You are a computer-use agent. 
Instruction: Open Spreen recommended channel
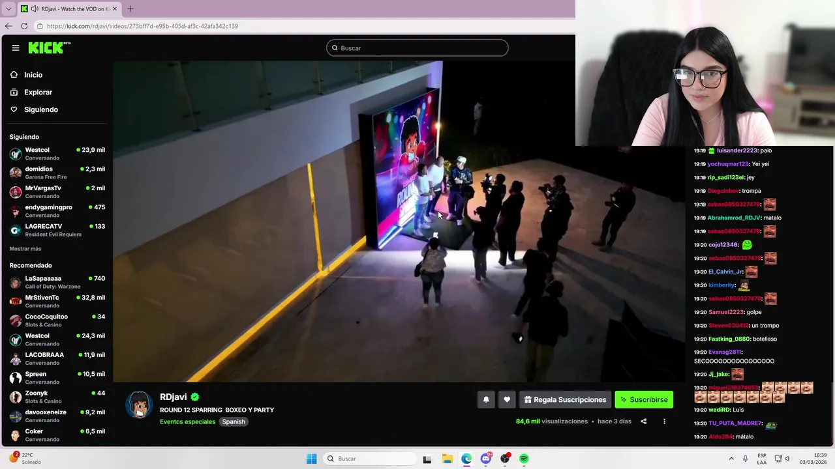pyautogui.click(x=57, y=377)
